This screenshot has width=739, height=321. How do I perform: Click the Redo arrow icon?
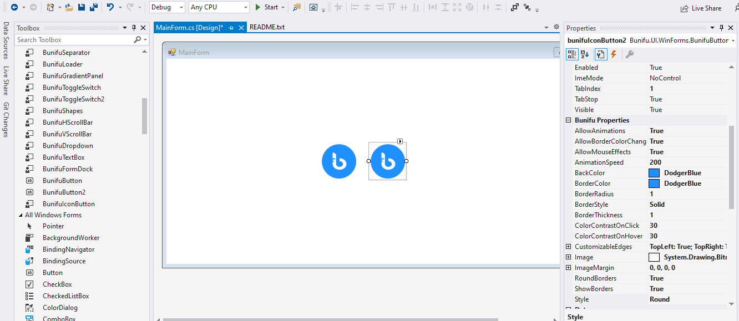[x=130, y=7]
